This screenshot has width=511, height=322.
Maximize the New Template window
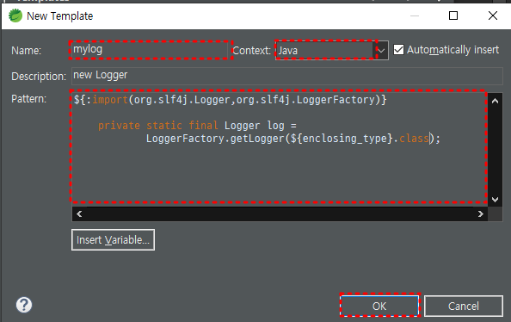pyautogui.click(x=453, y=15)
